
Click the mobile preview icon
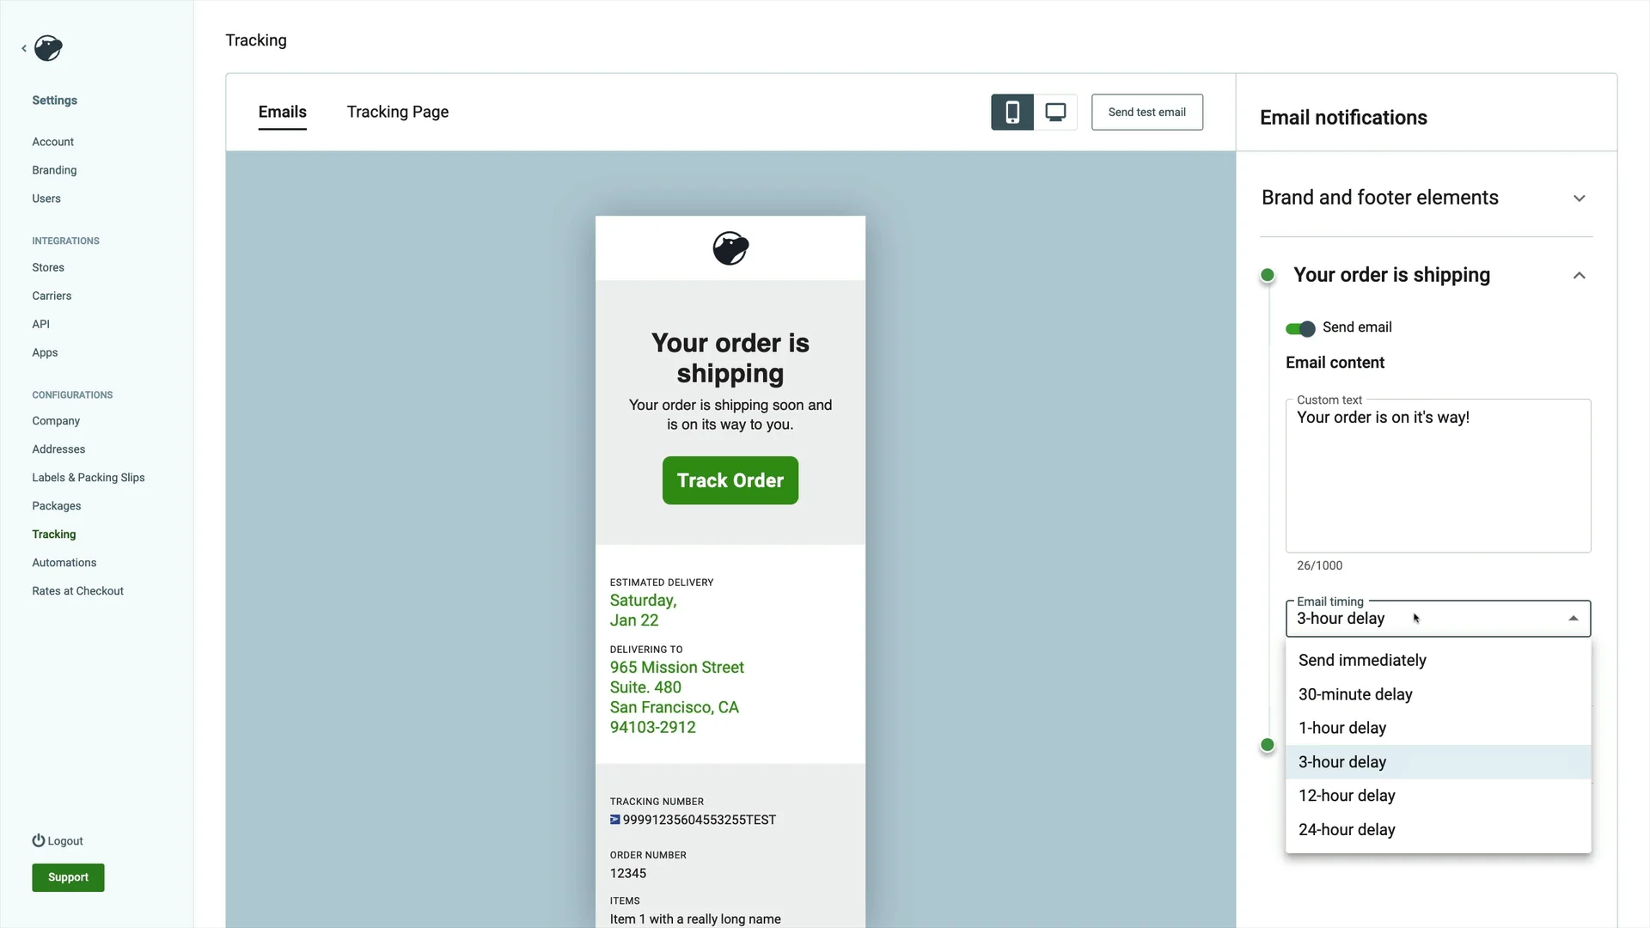[x=1012, y=111]
